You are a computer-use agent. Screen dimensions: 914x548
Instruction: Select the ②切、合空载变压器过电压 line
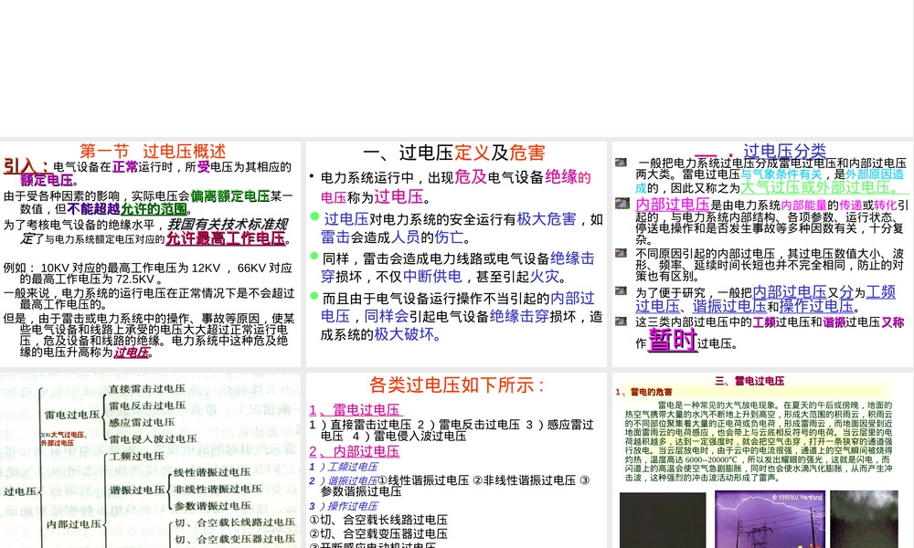378,533
